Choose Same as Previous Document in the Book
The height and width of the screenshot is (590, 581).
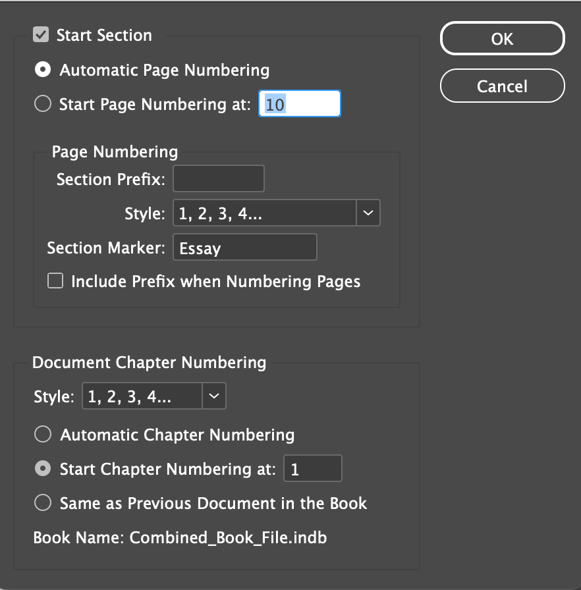[x=43, y=502]
